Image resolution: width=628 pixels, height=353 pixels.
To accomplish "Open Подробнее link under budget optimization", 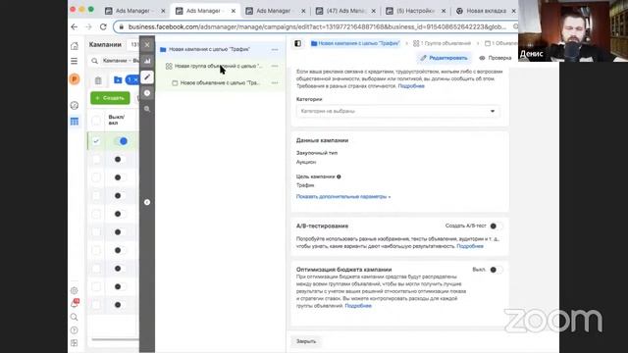I will (358, 306).
